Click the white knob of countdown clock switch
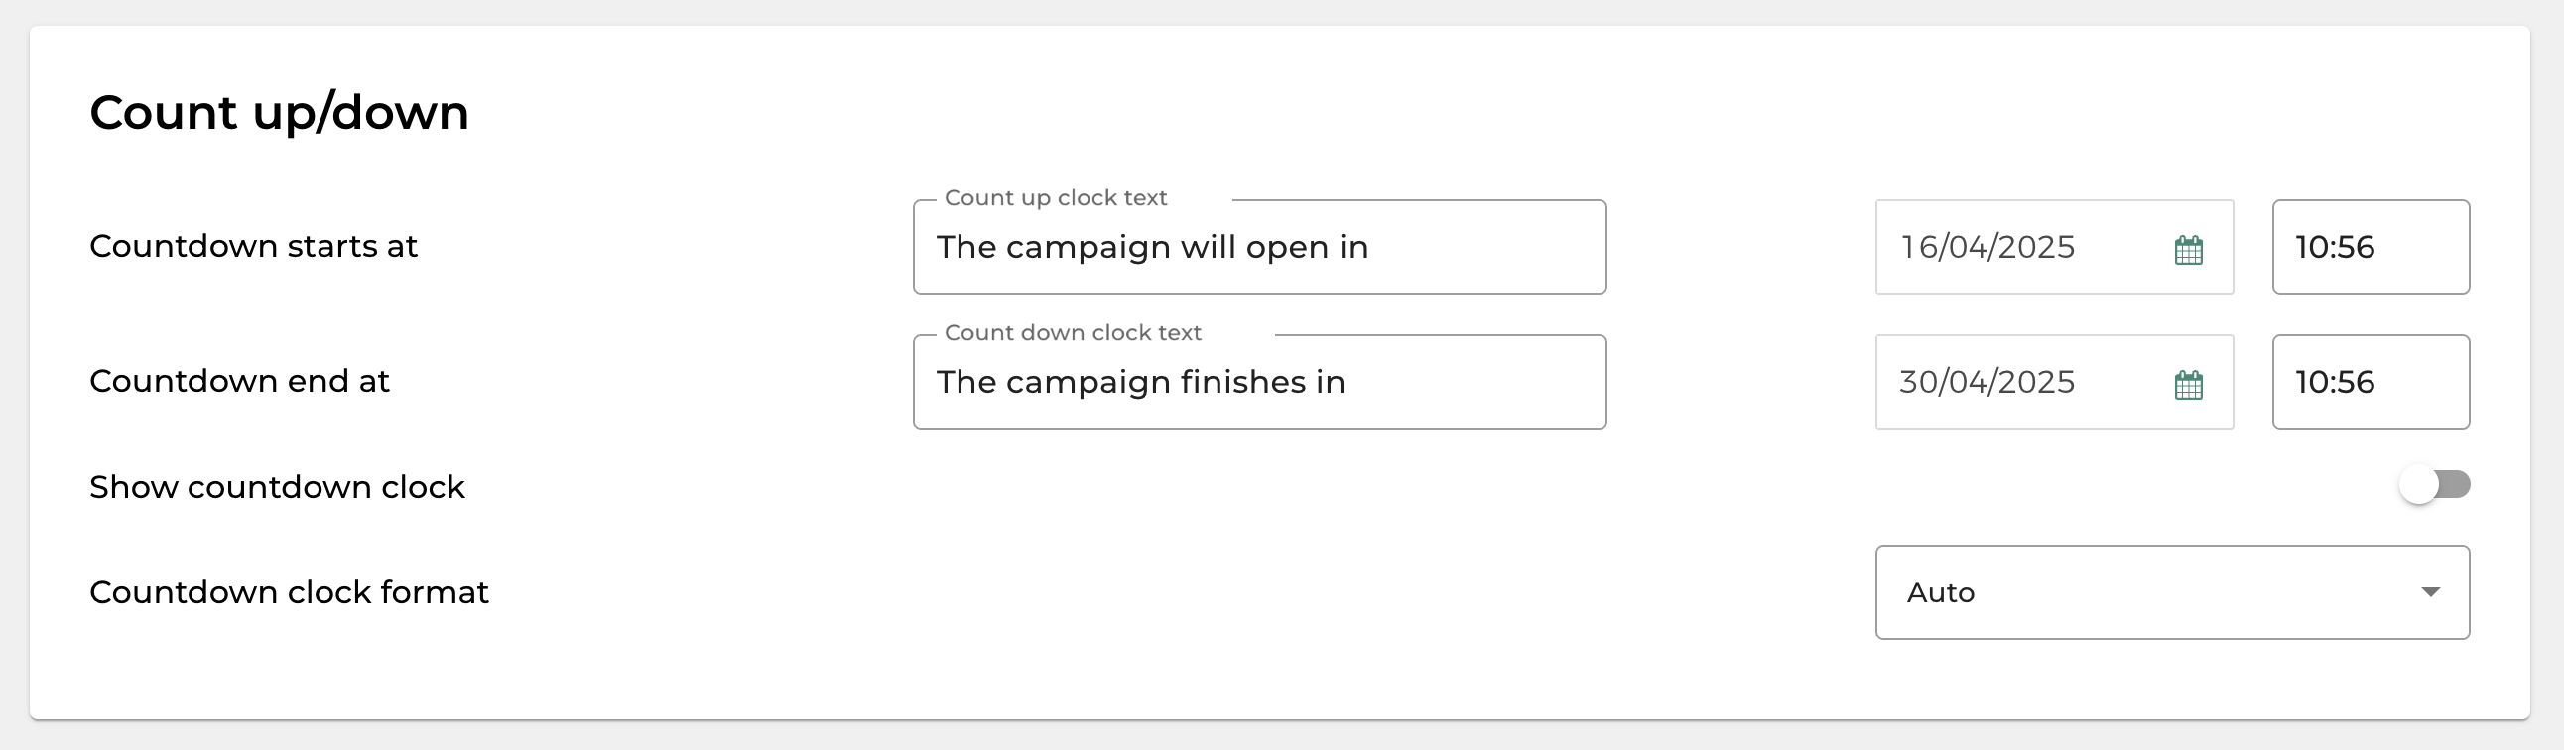2564x750 pixels. pyautogui.click(x=2418, y=485)
